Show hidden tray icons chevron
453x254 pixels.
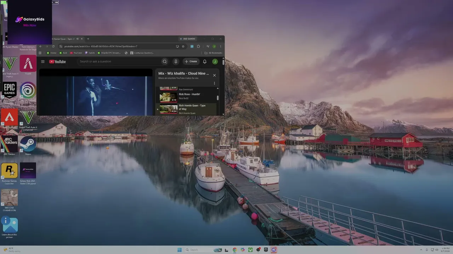coord(421,250)
